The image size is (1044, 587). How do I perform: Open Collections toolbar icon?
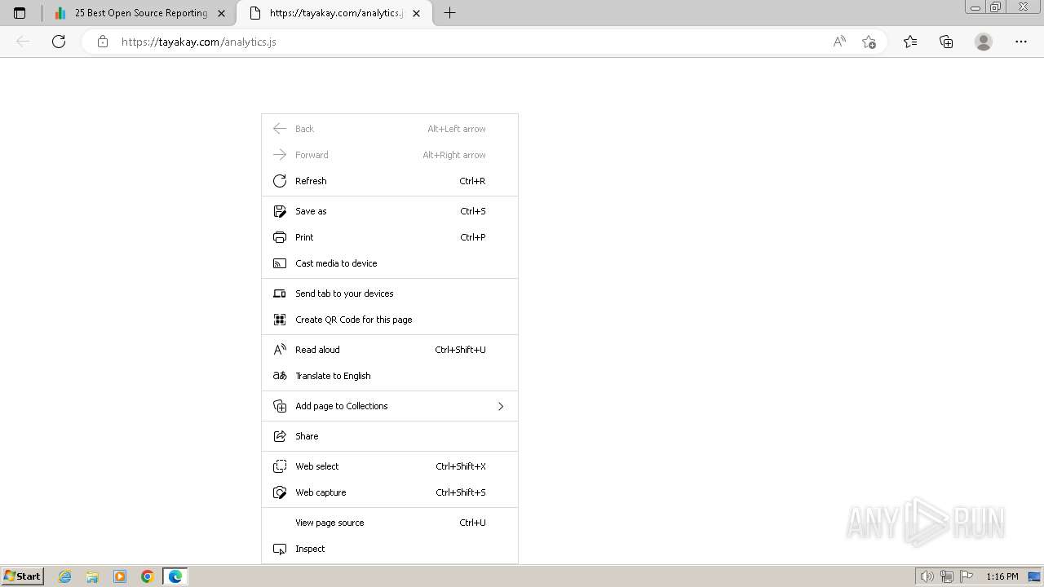point(946,42)
